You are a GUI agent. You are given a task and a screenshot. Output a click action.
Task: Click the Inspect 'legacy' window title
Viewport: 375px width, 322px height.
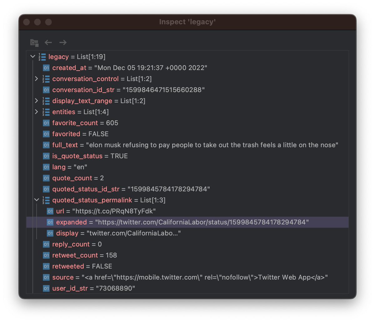tap(187, 22)
